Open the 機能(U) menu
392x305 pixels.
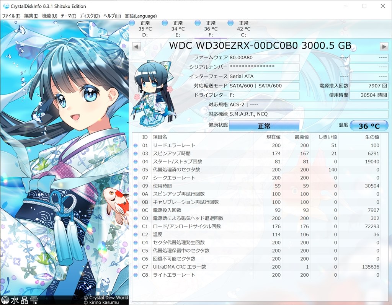[49, 16]
